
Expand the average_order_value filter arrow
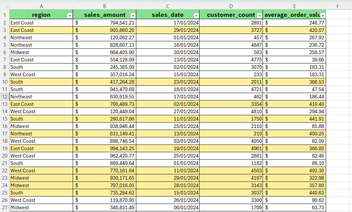tap(323, 15)
